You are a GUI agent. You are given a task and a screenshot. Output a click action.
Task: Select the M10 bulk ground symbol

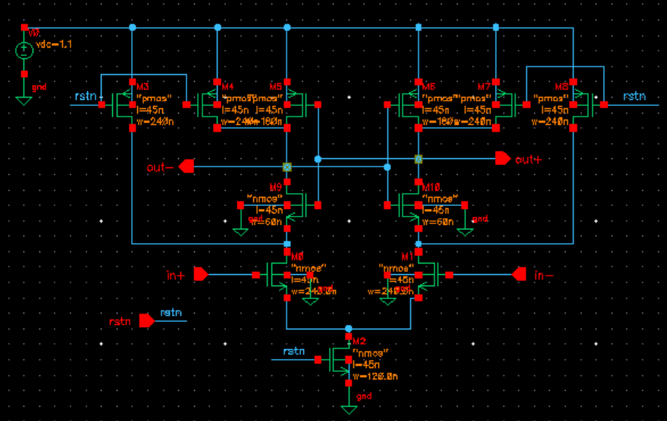point(465,232)
